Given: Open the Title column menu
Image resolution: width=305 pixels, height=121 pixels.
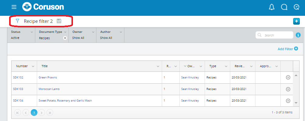Looking at the screenshot, I should [x=158, y=66].
